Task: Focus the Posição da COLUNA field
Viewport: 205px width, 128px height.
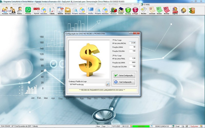Action: 132,67
